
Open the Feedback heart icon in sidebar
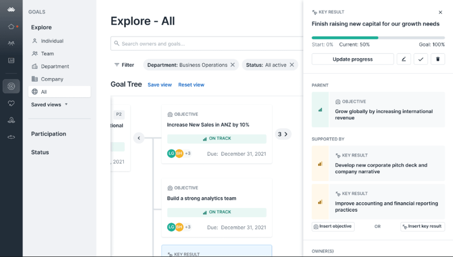[x=11, y=103]
